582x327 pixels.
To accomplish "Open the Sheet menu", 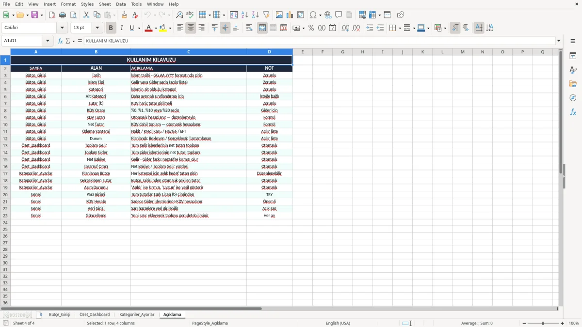I will 105,4.
